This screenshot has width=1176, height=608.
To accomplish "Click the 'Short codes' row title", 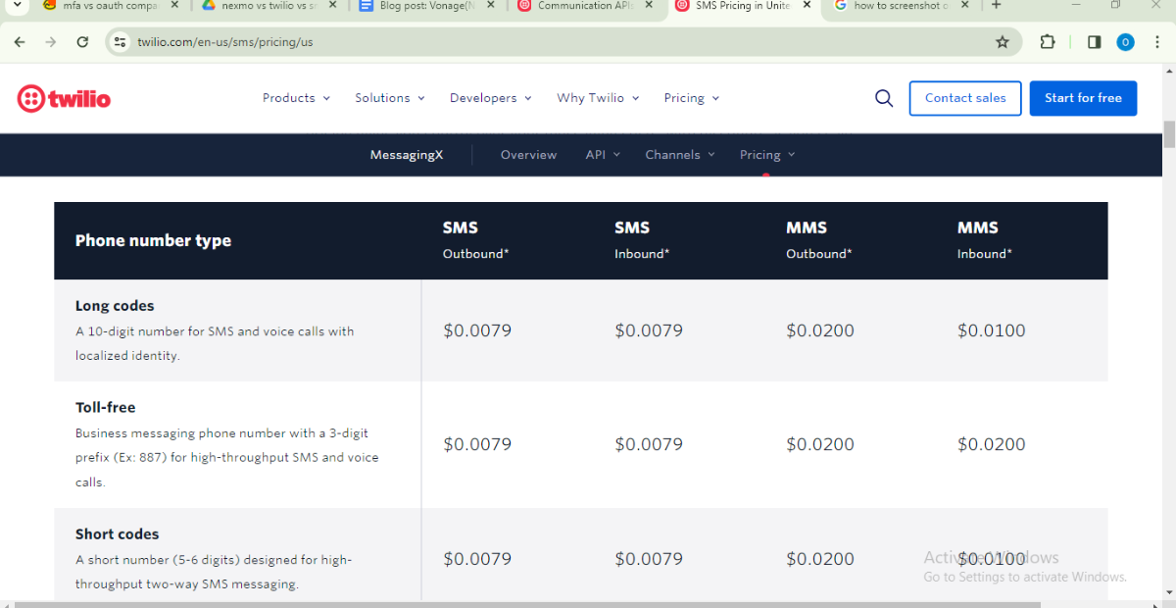I will pyautogui.click(x=117, y=534).
